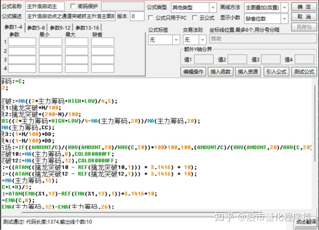Open the 交易法则 dropdown
This screenshot has width=319, height=230.
203,40
